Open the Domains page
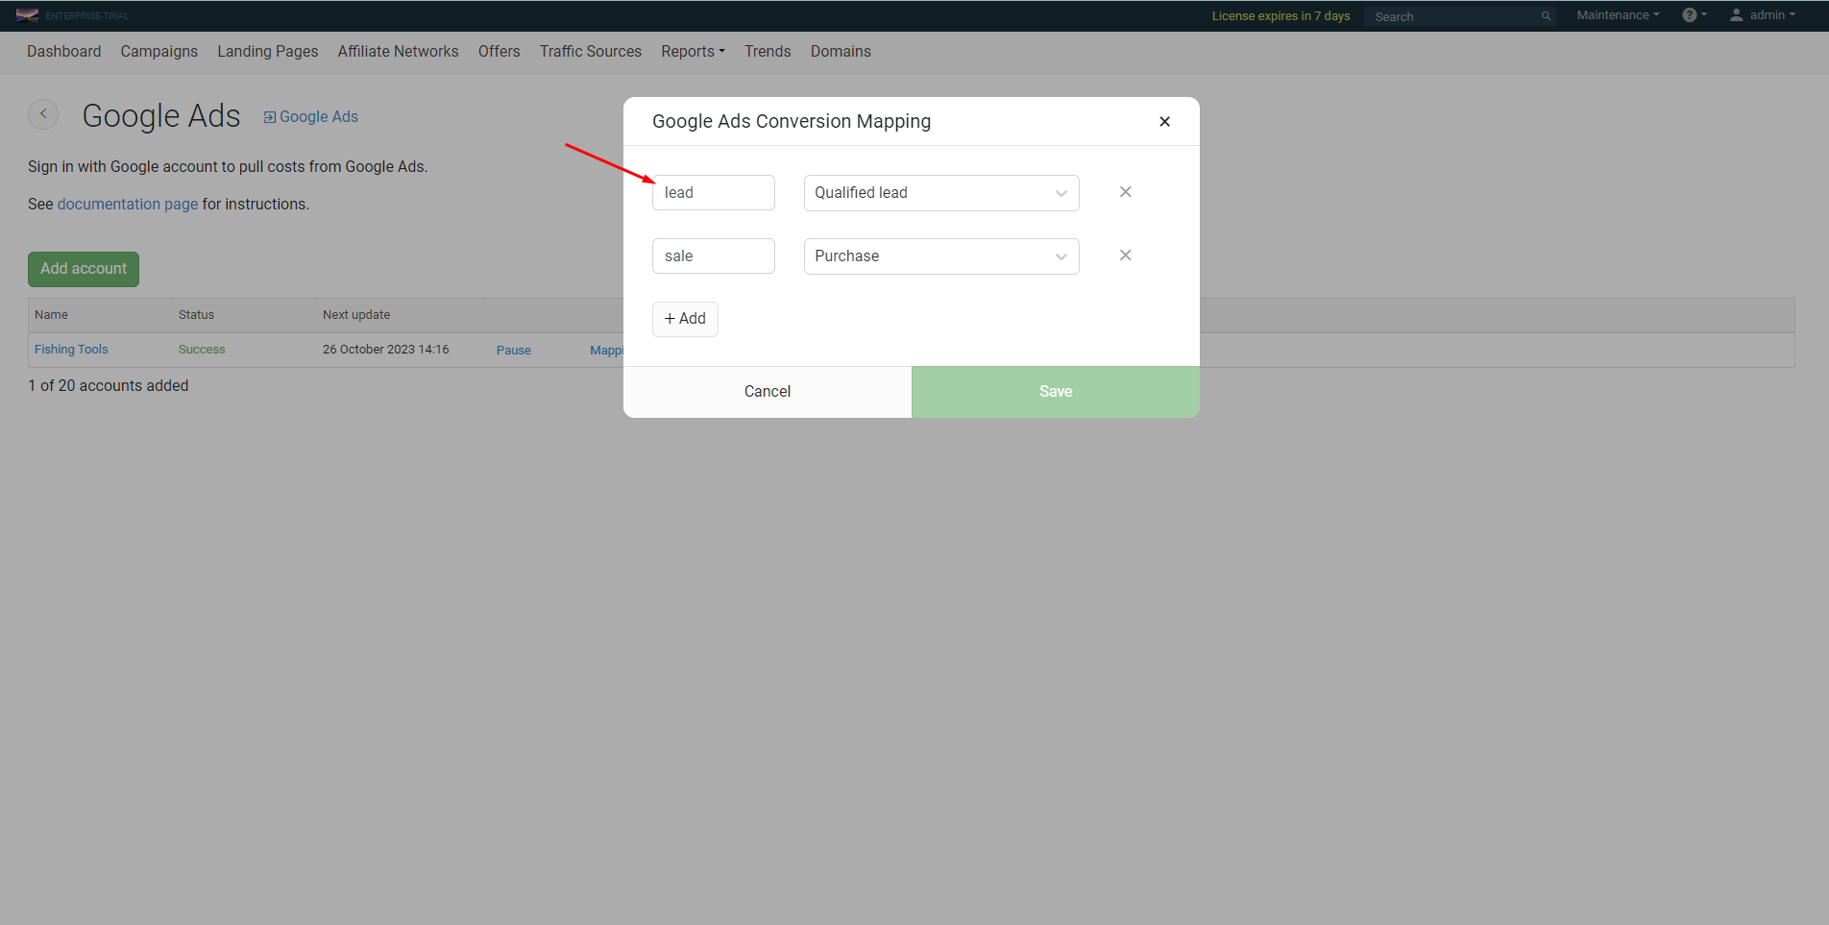 [841, 52]
